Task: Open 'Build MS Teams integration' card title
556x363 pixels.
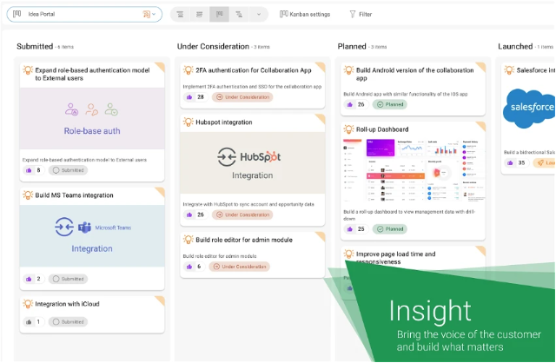Action: (74, 195)
